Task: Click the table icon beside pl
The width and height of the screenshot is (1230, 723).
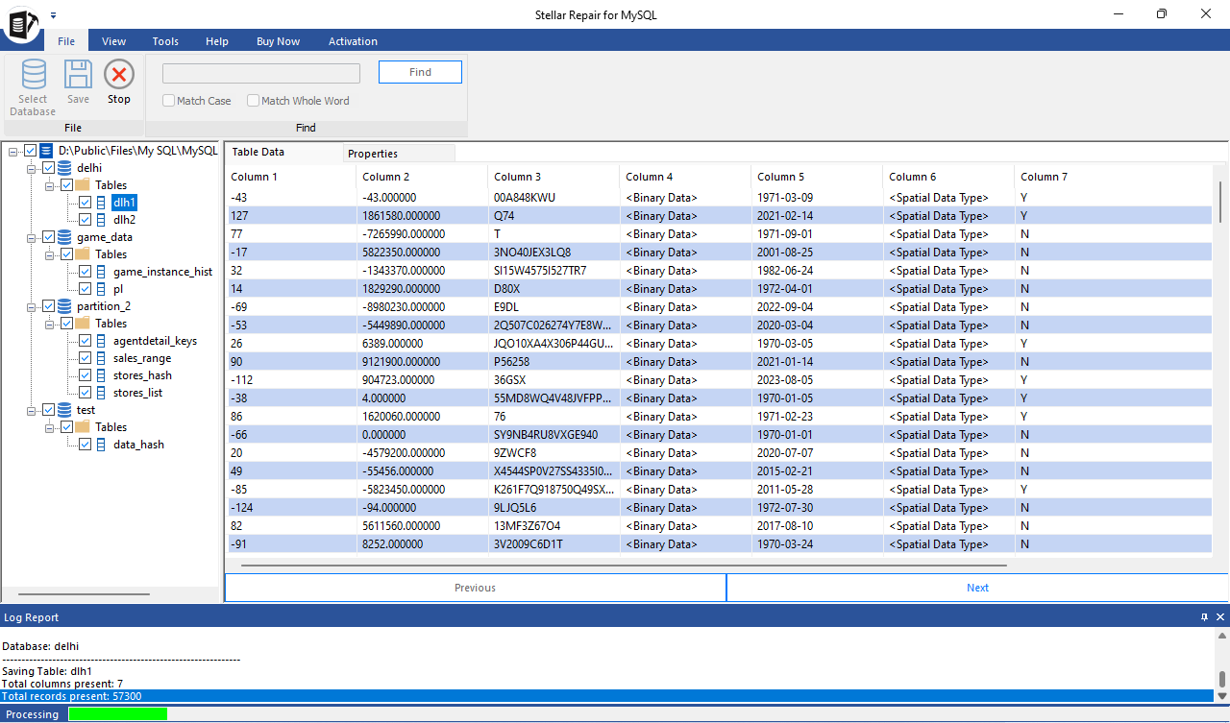Action: pos(101,289)
